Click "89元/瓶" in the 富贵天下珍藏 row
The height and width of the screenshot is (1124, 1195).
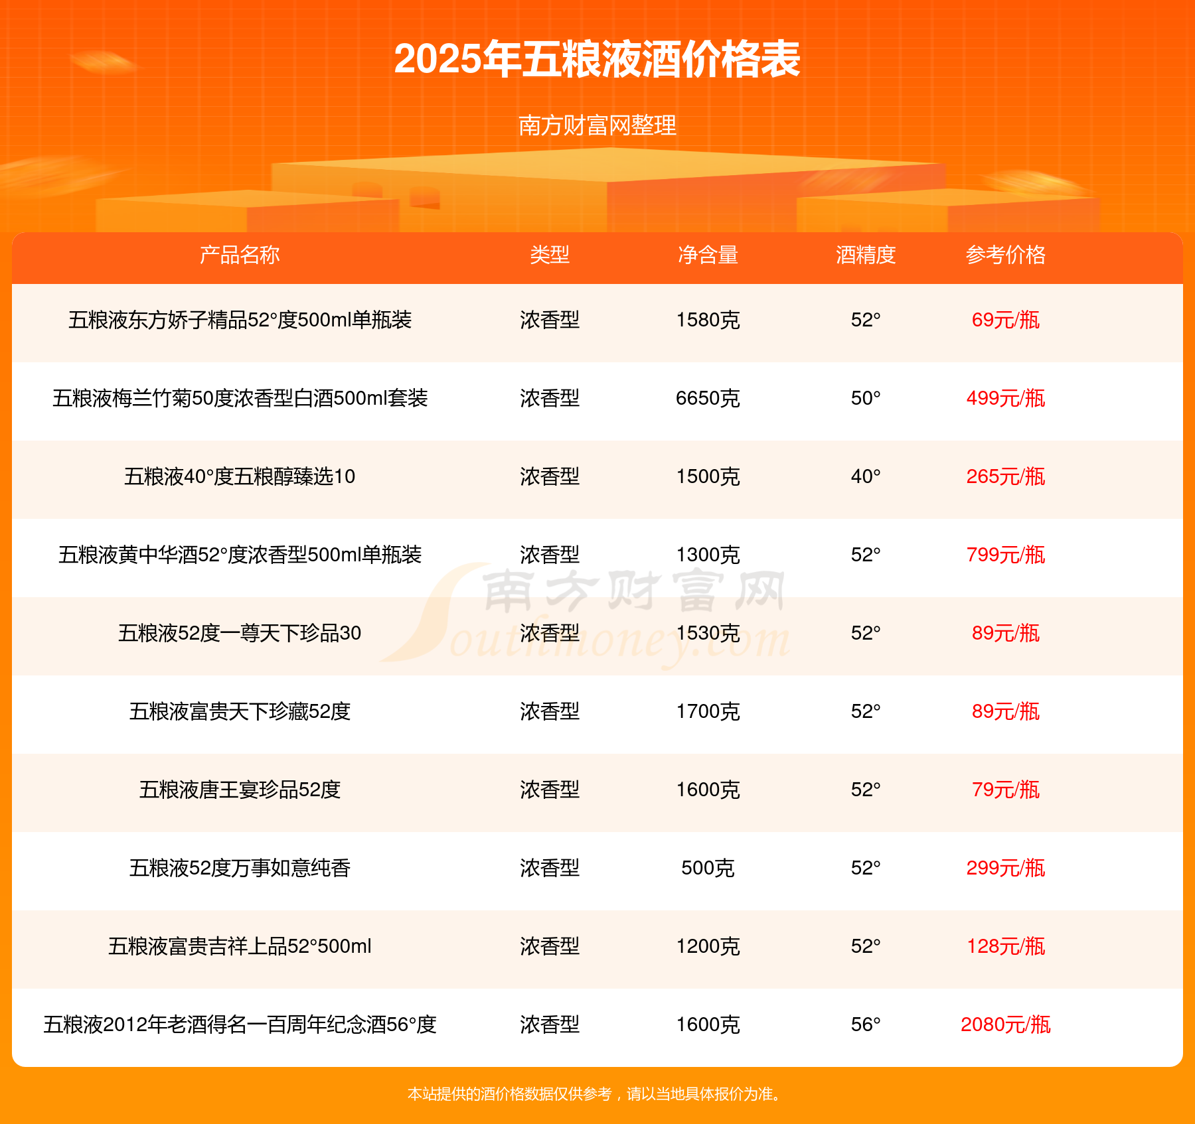pyautogui.click(x=1006, y=712)
